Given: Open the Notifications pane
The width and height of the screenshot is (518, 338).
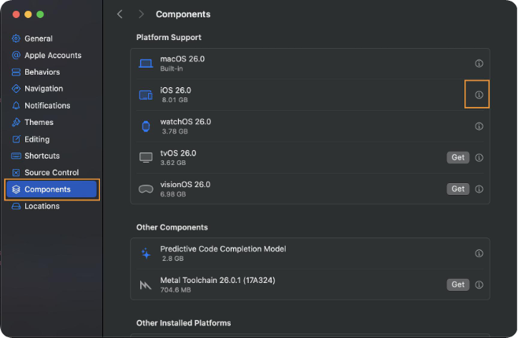Looking at the screenshot, I should [51, 105].
